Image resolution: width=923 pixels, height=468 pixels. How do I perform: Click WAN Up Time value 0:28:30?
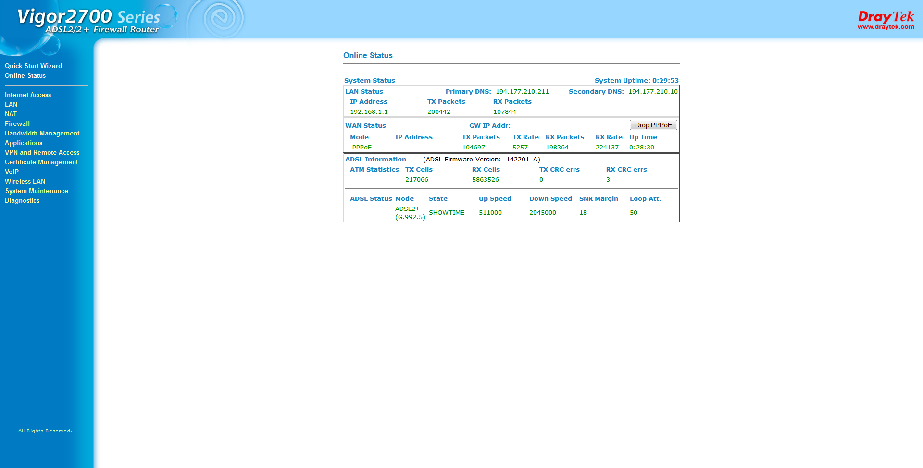pos(642,148)
